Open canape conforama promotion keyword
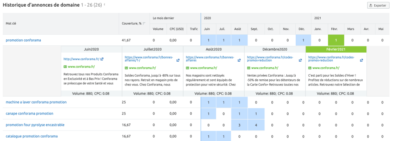 pyautogui.click(x=29, y=114)
